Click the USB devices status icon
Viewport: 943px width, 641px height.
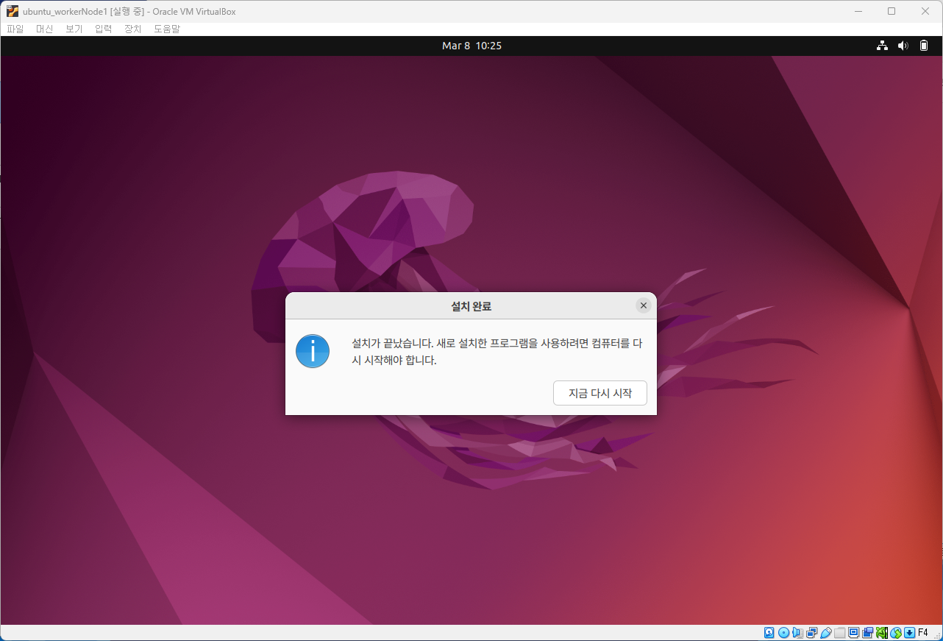coord(826,632)
